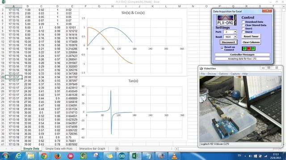Enable the User1 checkbox

pyautogui.click(x=243, y=28)
